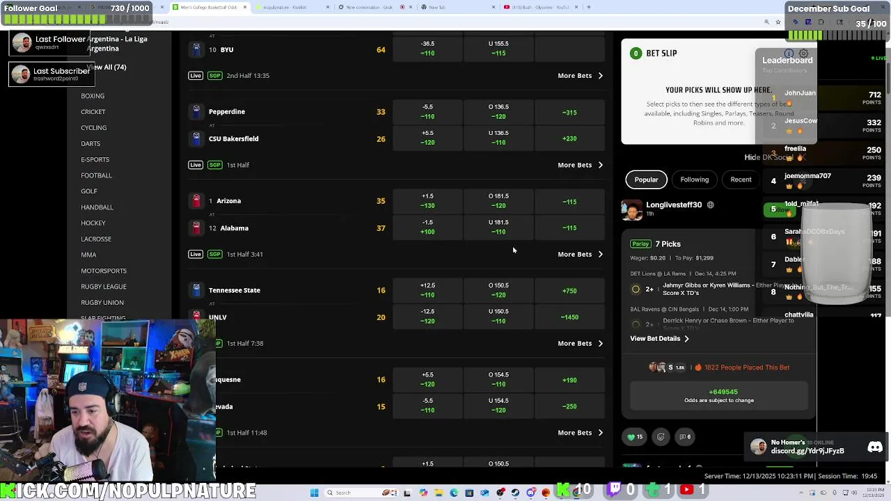The image size is (891, 501).
Task: Open Bet Slip settings gear
Action: coord(803,54)
